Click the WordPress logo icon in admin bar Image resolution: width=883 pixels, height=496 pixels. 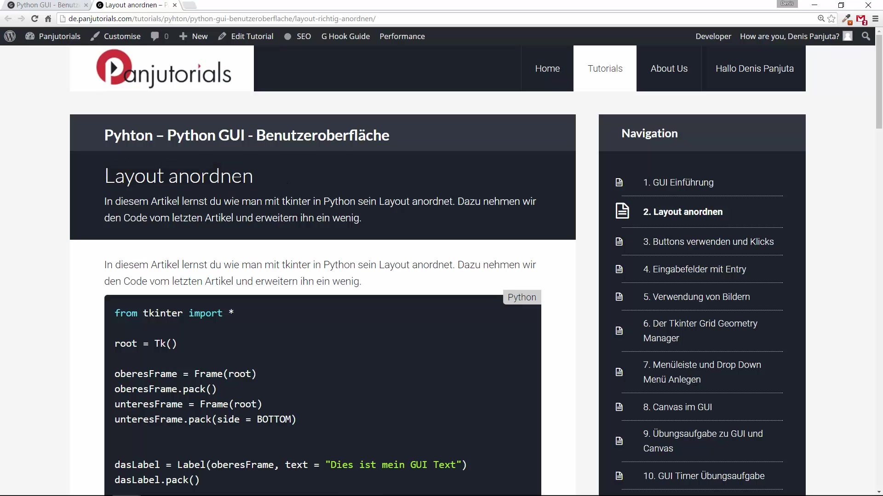(x=10, y=36)
